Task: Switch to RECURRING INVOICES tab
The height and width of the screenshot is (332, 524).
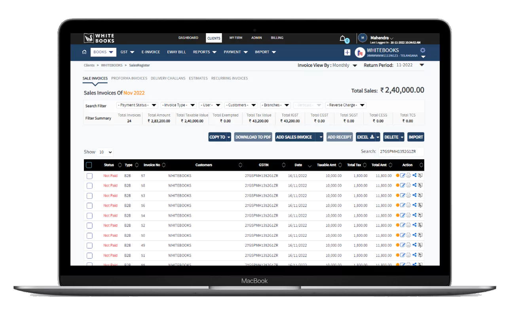Action: [x=230, y=78]
